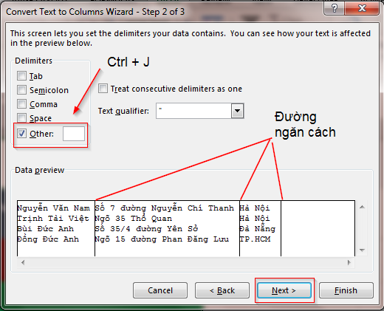The height and width of the screenshot is (311, 384).
Task: Click the Finish button
Action: 346,290
